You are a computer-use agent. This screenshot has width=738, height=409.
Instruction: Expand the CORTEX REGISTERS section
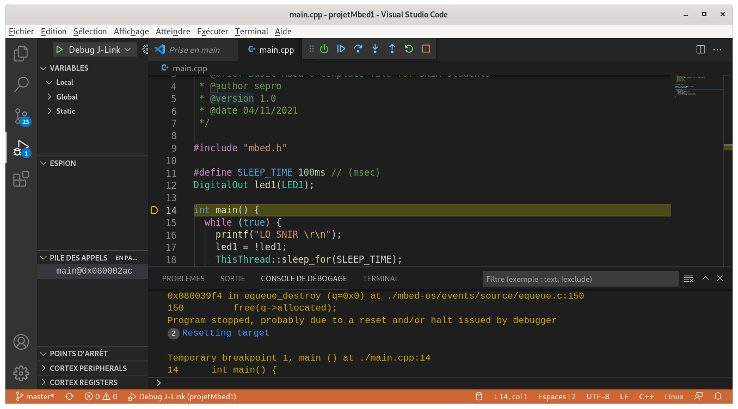(93, 382)
